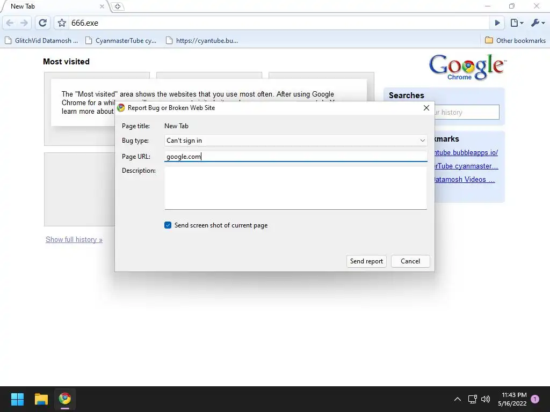Viewport: 550px width, 412px height.
Task: Open the wrench settings menu
Action: (537, 23)
